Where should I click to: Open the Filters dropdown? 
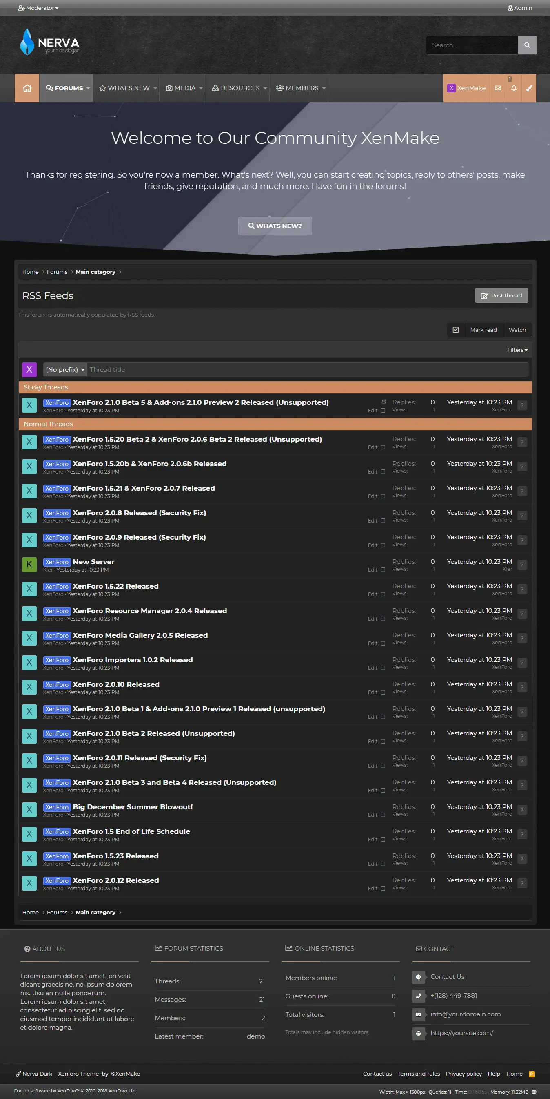(517, 350)
